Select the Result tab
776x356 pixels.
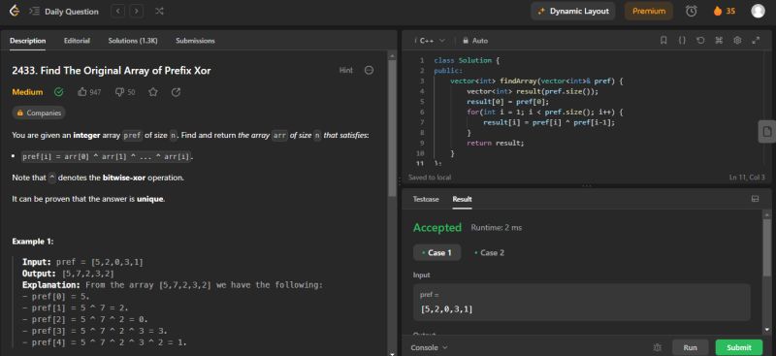click(x=462, y=199)
